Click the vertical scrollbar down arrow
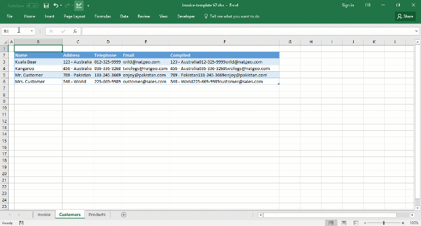The width and height of the screenshot is (421, 226). click(417, 208)
